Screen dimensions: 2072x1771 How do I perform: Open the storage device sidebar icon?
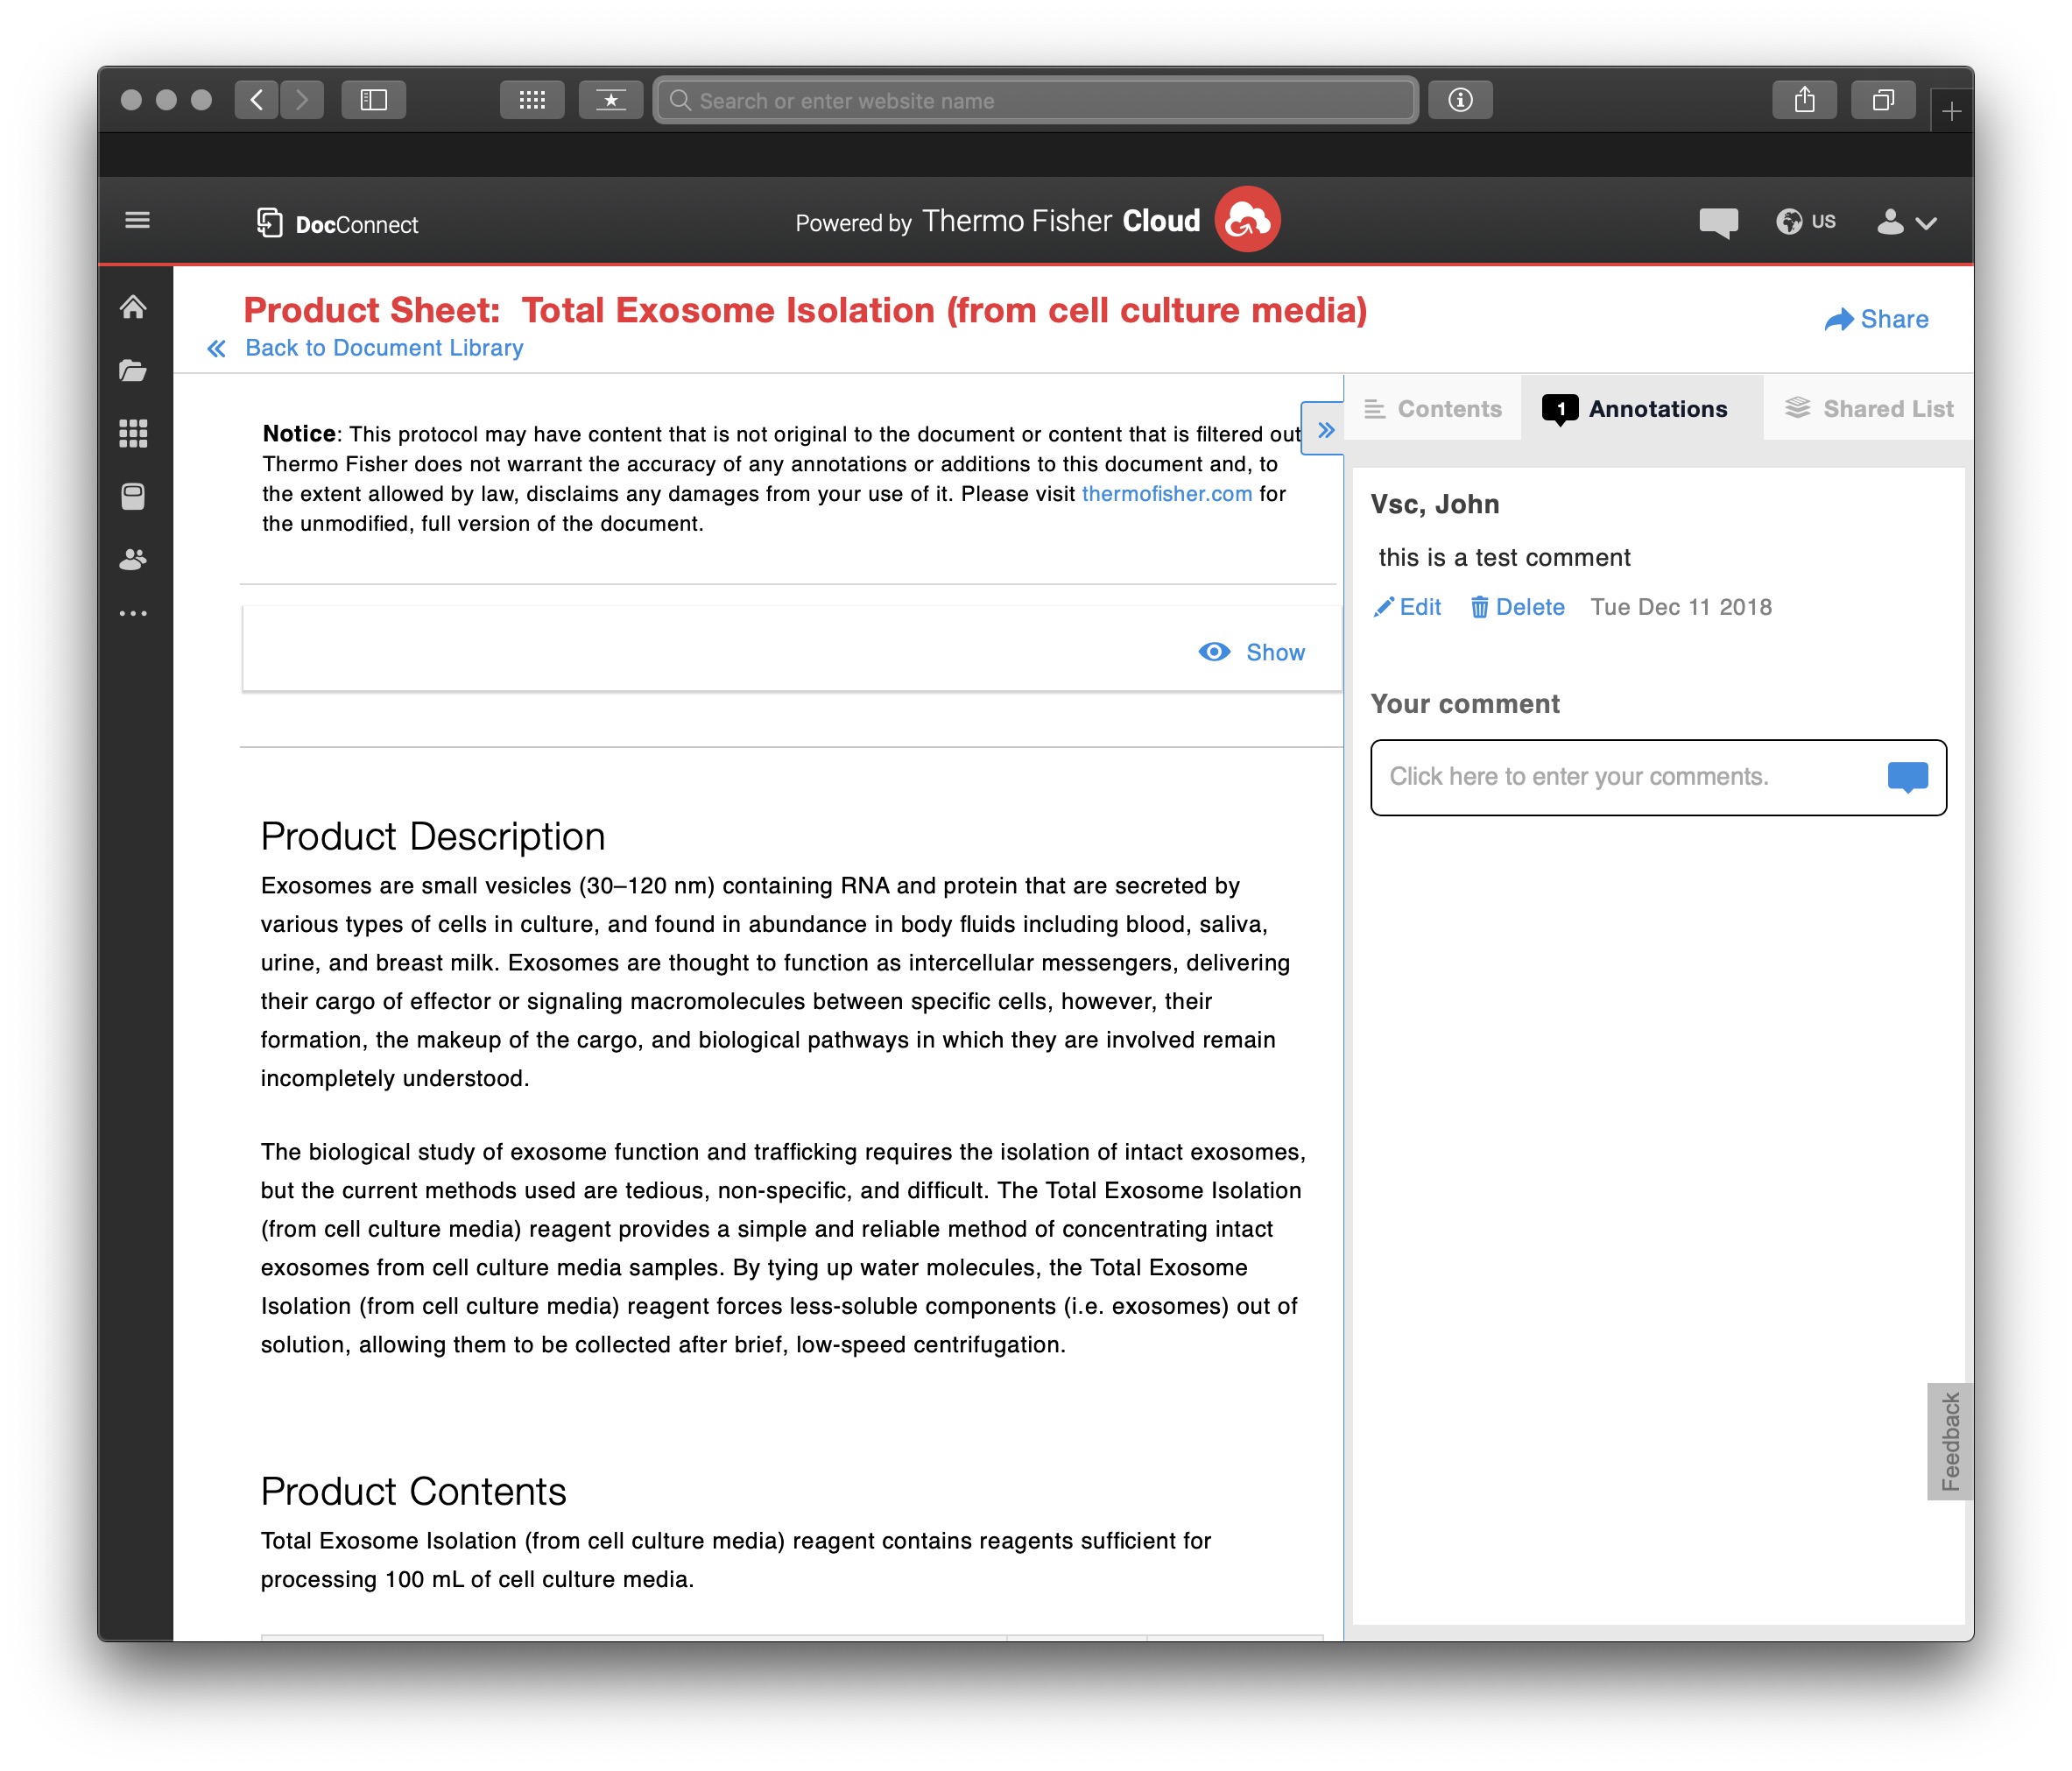[133, 496]
